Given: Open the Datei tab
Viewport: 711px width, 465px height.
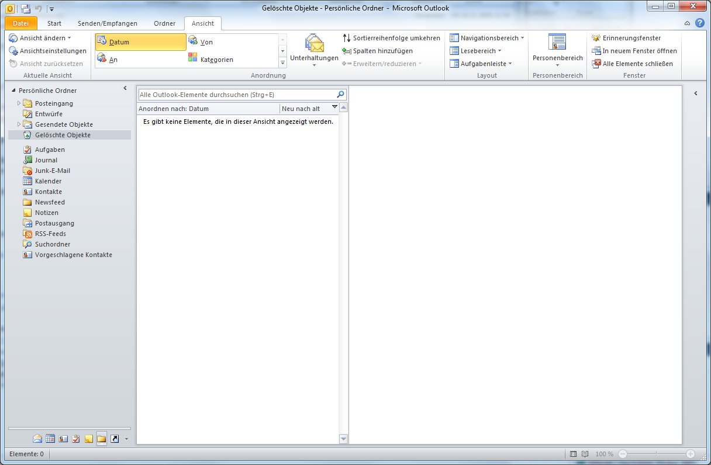Looking at the screenshot, I should 21,23.
